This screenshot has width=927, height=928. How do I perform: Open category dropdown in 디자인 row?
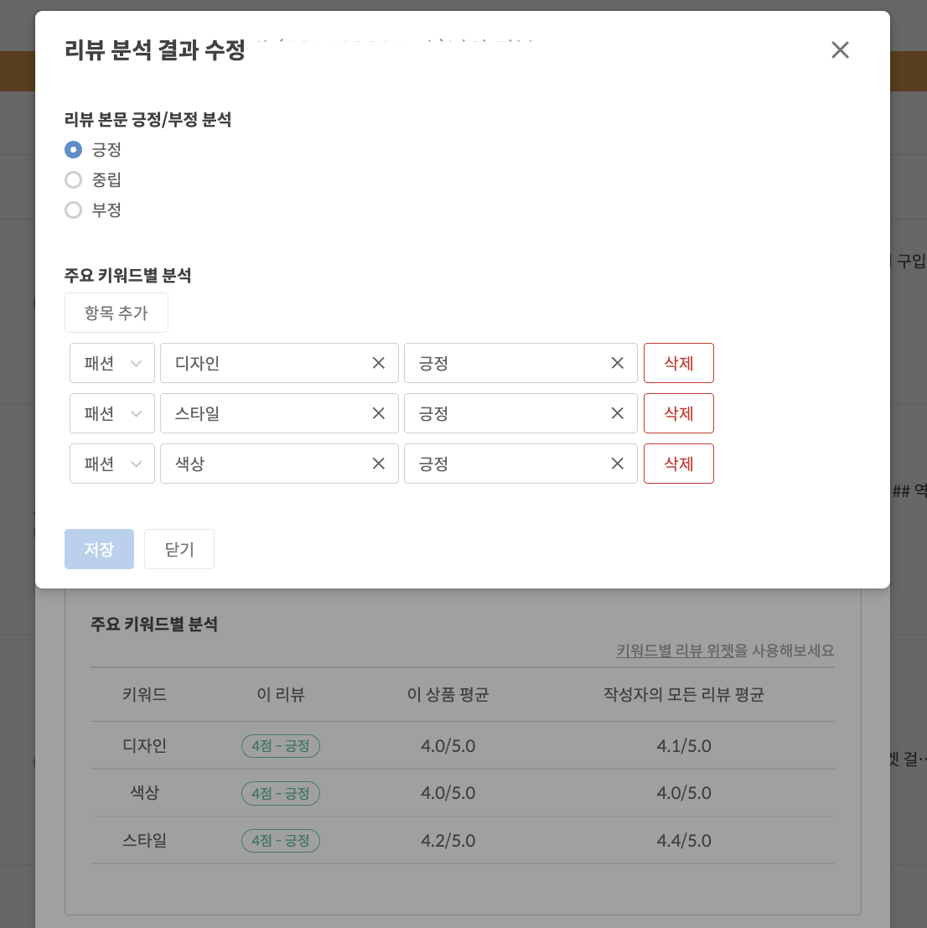(x=112, y=363)
